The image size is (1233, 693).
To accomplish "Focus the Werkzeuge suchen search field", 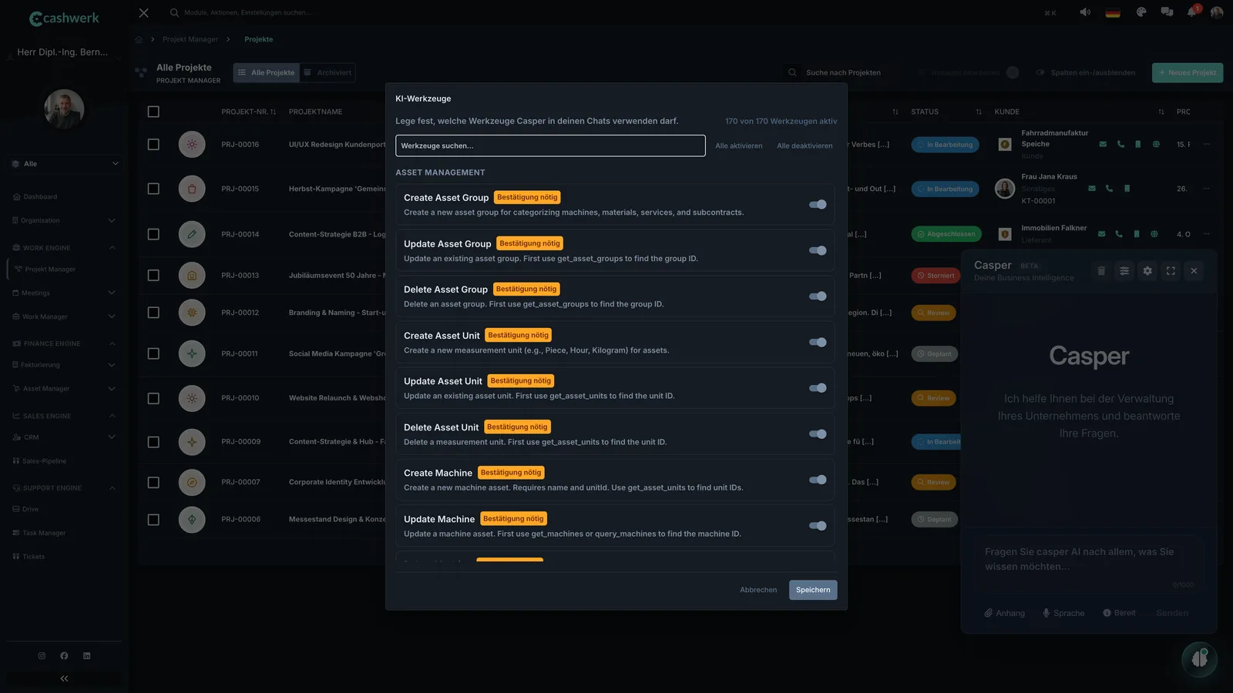I will pyautogui.click(x=550, y=146).
